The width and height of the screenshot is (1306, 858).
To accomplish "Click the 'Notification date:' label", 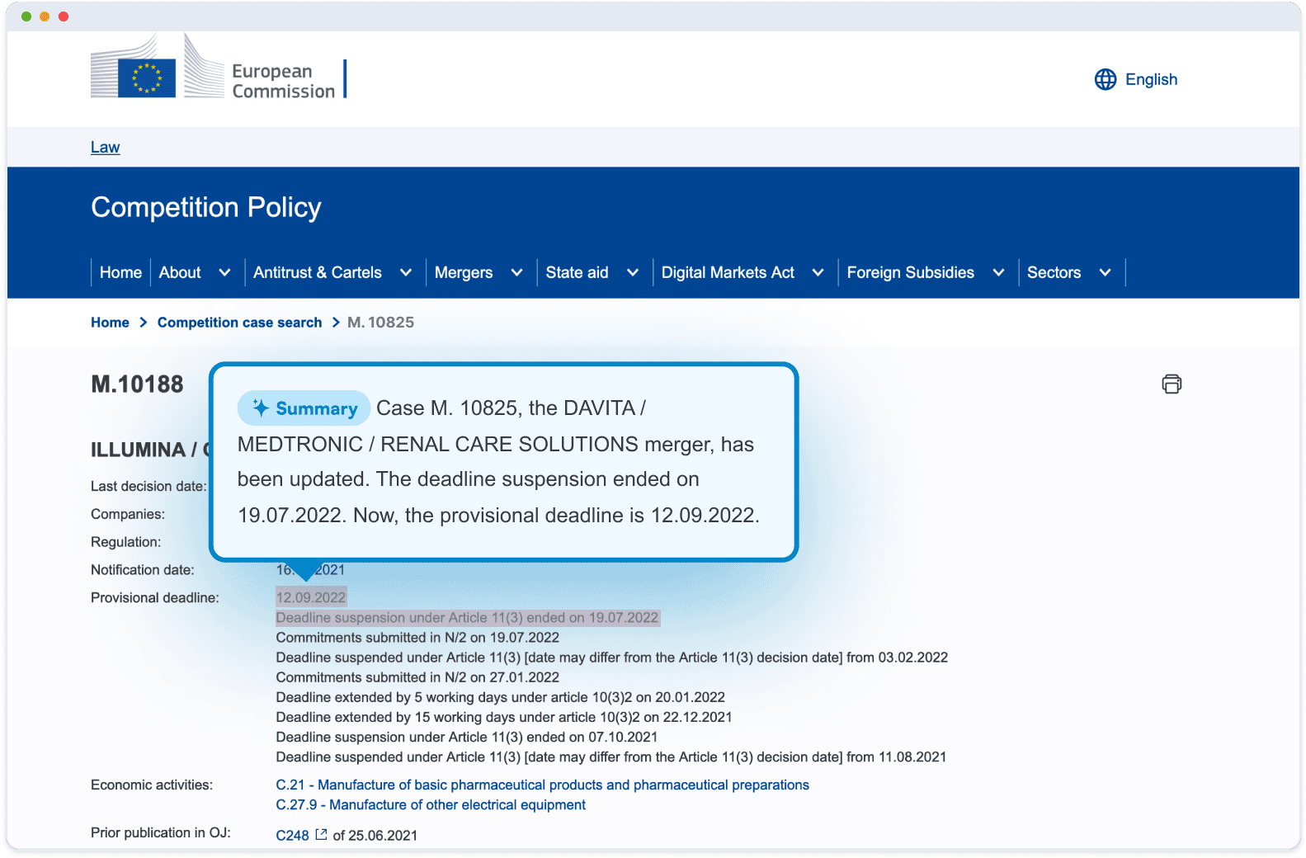I will (143, 570).
